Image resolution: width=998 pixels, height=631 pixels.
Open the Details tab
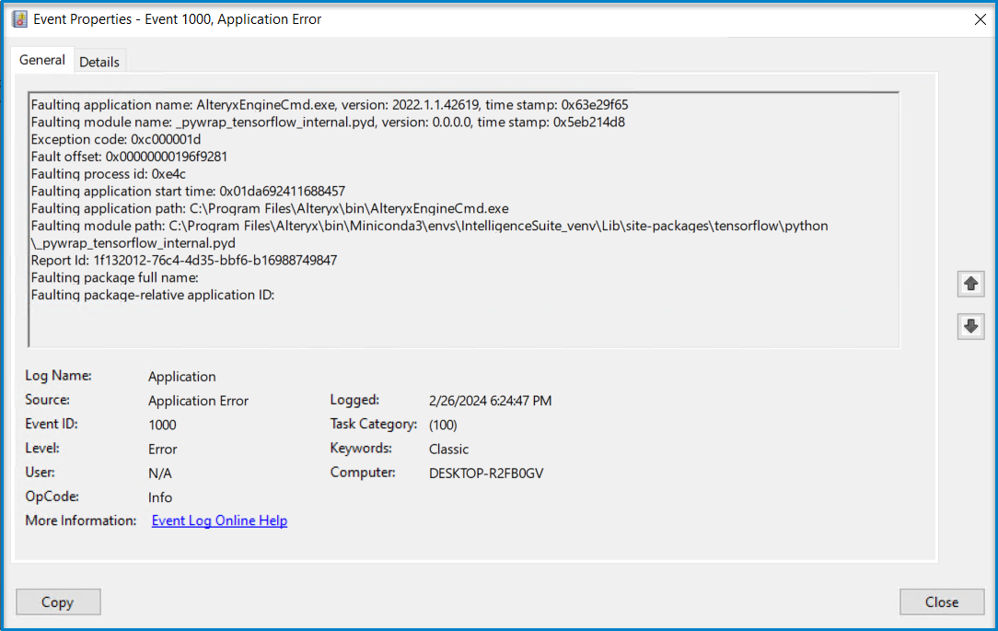[x=99, y=62]
